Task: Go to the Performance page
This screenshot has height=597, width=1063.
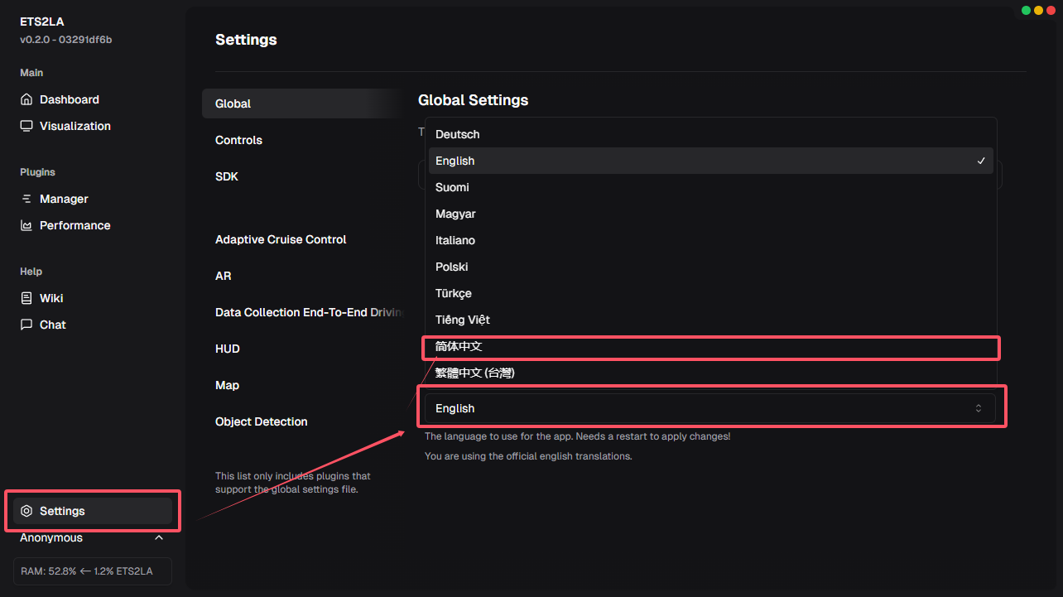Action: pyautogui.click(x=93, y=225)
